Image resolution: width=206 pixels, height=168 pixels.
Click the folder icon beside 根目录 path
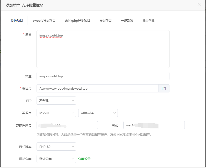coord(164,88)
